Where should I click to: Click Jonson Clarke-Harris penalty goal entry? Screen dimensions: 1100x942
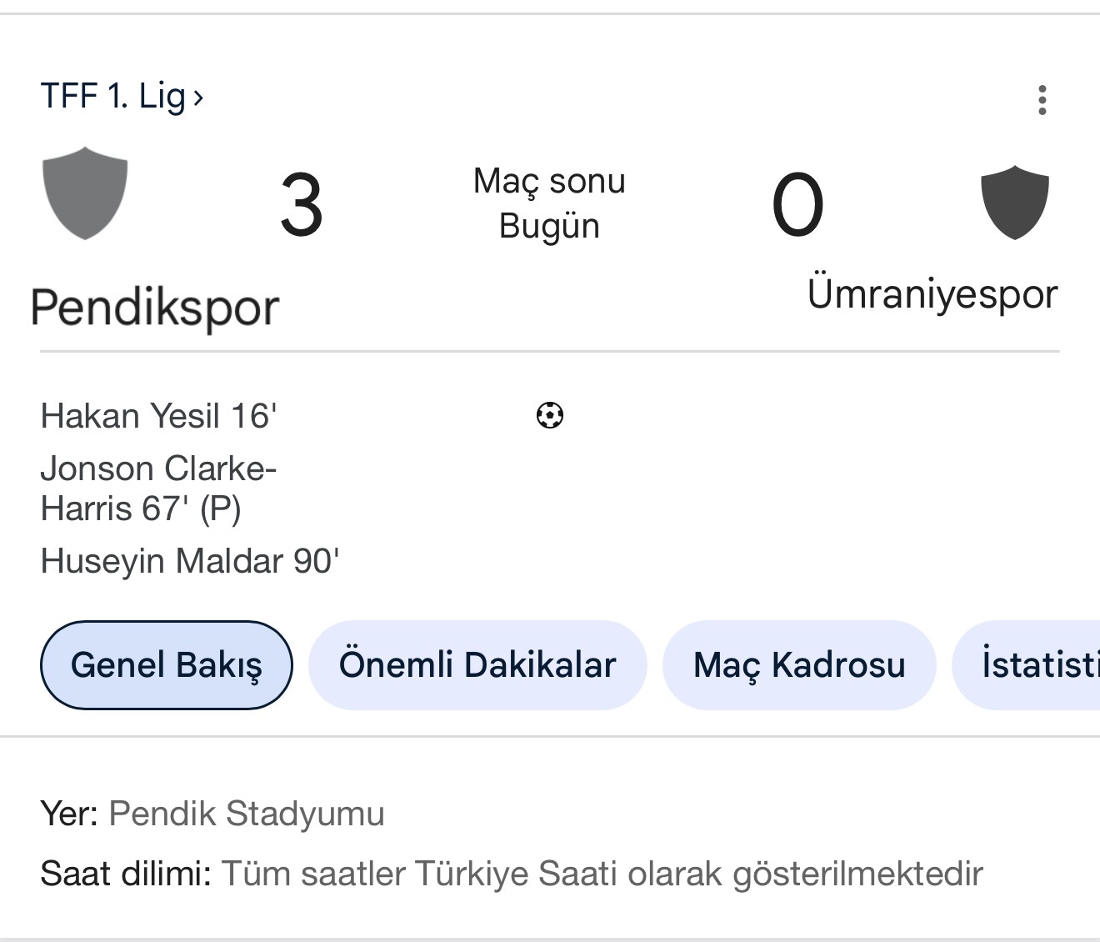coord(158,488)
